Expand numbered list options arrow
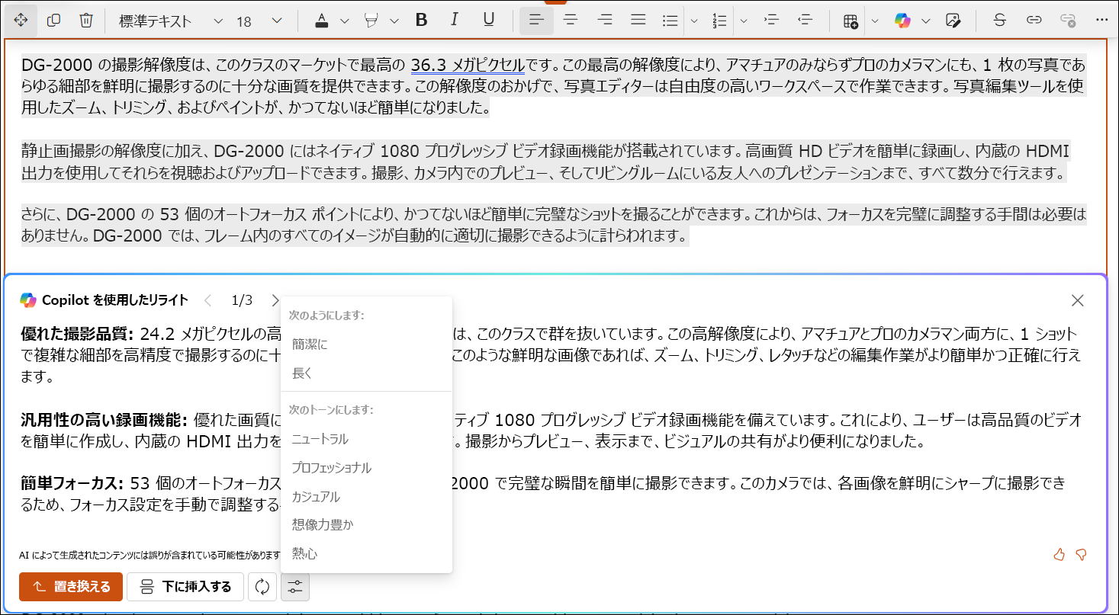The height and width of the screenshot is (615, 1119). (744, 21)
